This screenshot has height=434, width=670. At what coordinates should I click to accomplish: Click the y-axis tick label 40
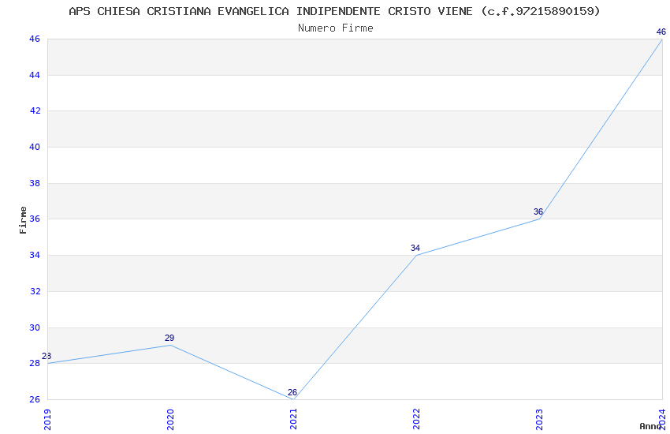point(35,147)
